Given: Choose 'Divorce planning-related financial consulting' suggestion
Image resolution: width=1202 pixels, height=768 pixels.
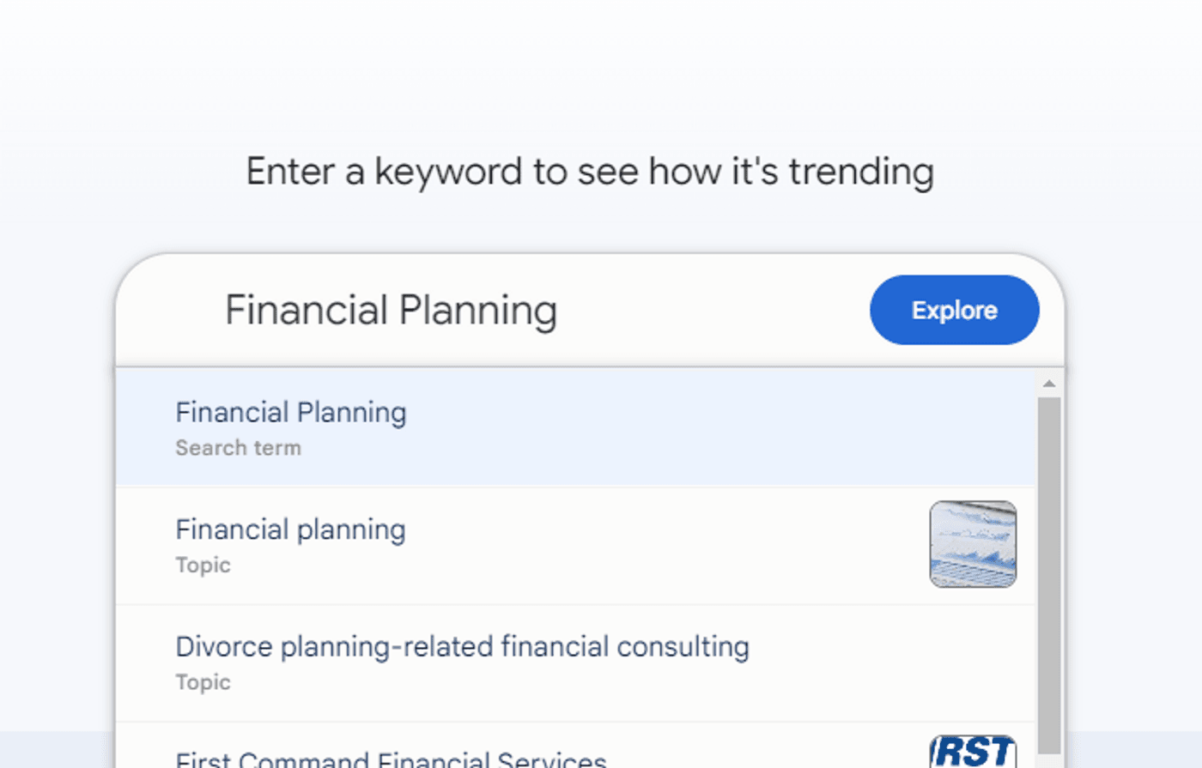Looking at the screenshot, I should point(462,647).
